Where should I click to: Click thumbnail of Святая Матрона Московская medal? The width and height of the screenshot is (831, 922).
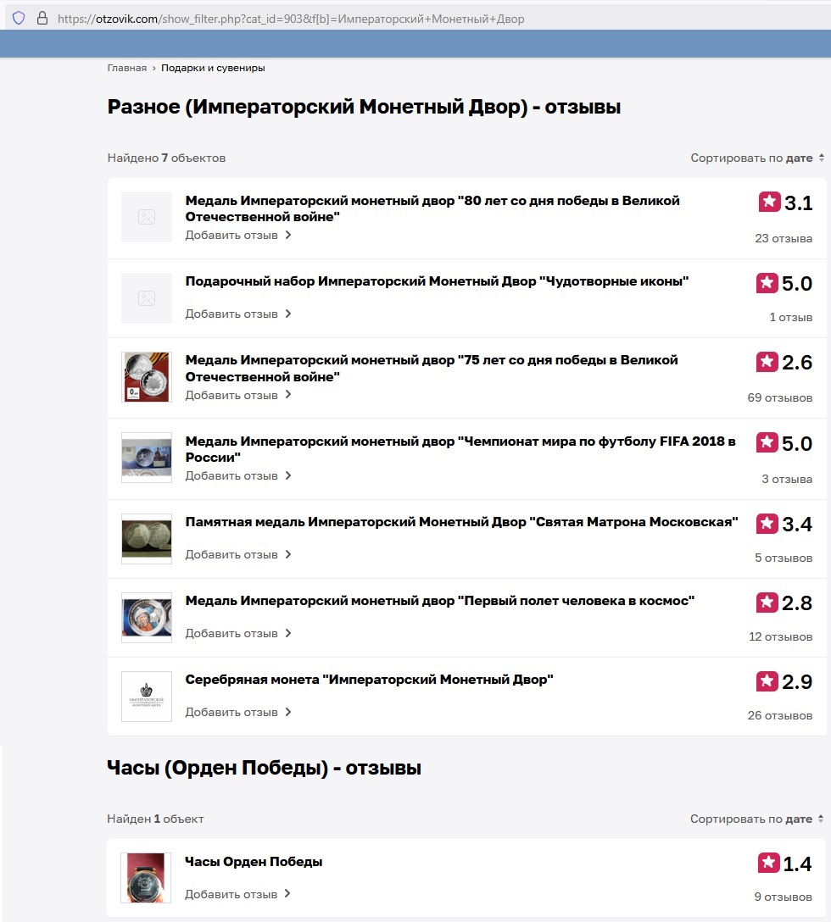tap(147, 539)
